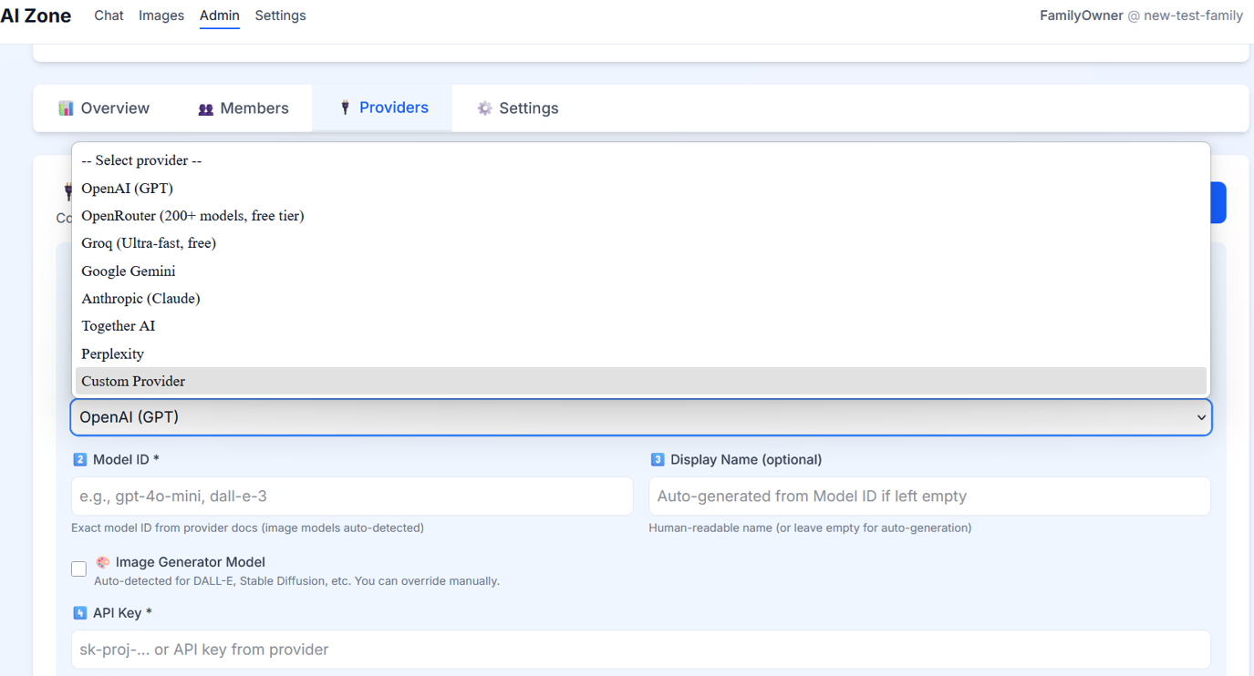Switch to the Members tab

[244, 108]
